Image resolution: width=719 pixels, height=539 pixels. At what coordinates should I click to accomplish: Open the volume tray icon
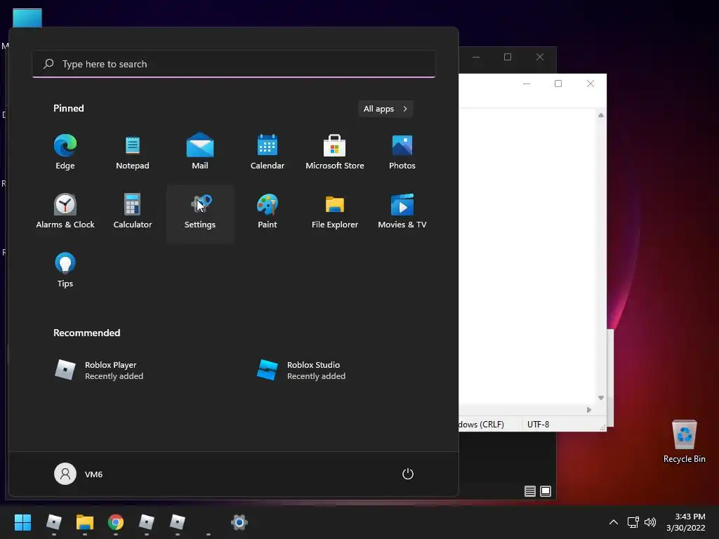pos(650,522)
